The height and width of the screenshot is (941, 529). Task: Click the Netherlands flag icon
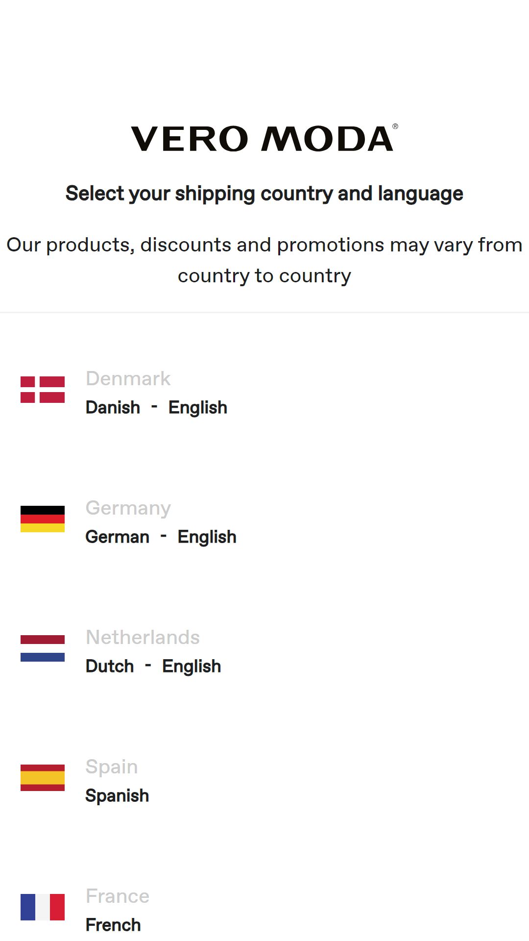coord(43,648)
